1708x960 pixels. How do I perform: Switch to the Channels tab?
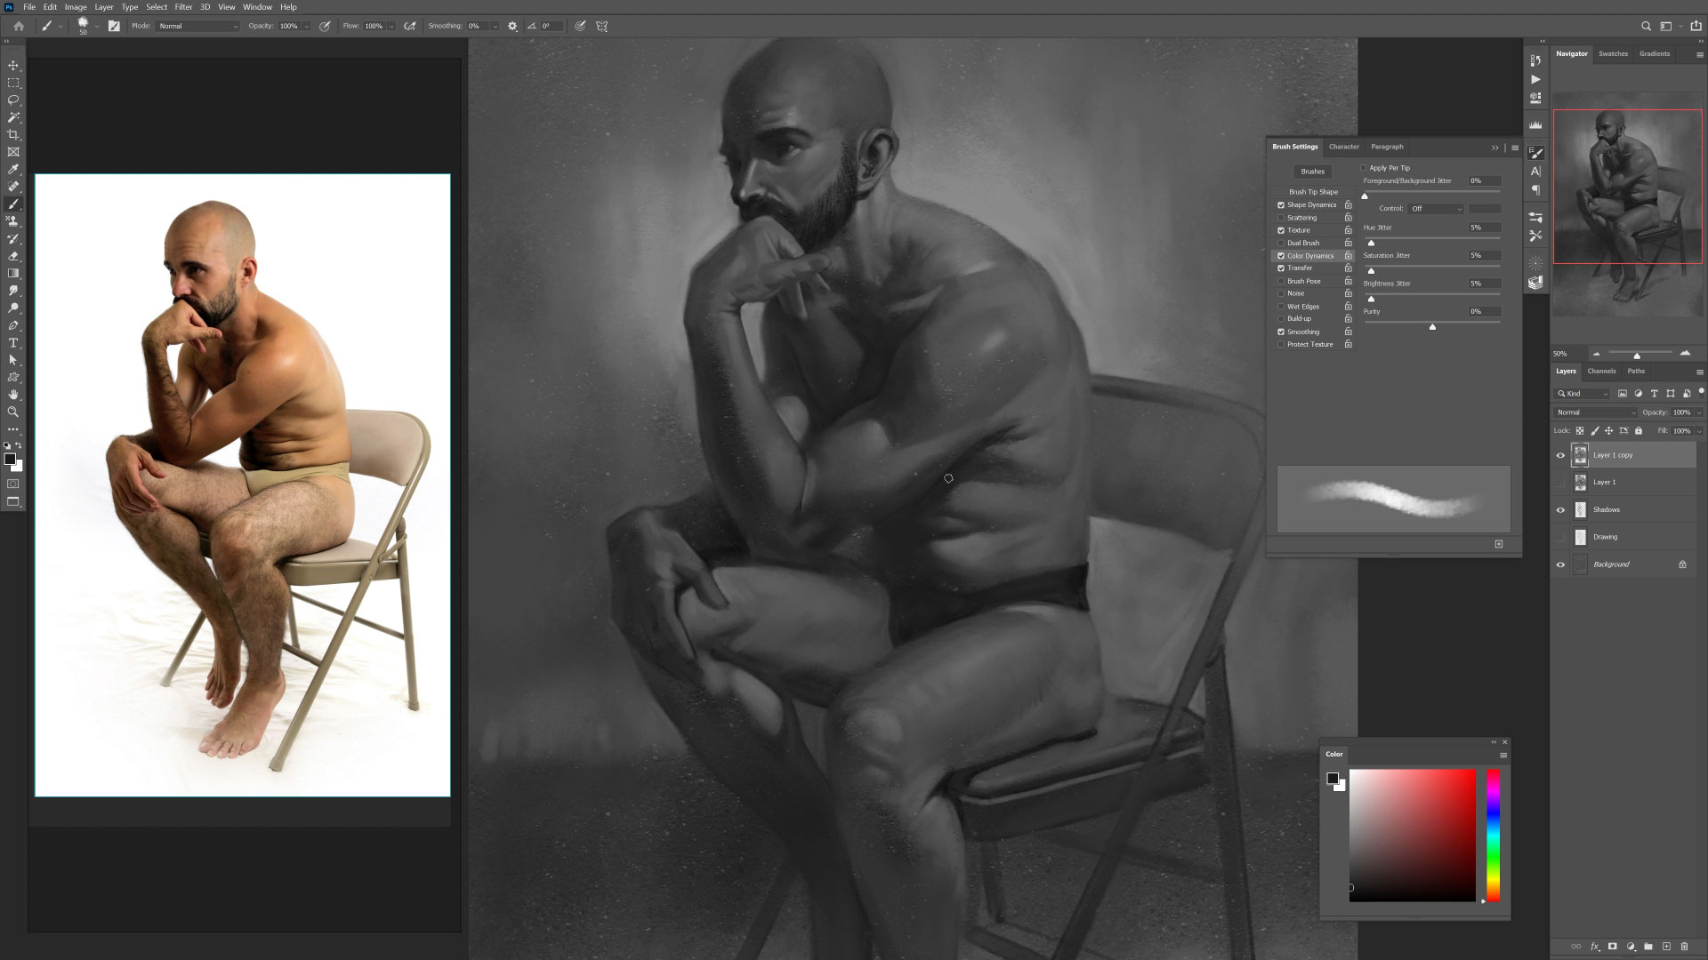(1601, 372)
